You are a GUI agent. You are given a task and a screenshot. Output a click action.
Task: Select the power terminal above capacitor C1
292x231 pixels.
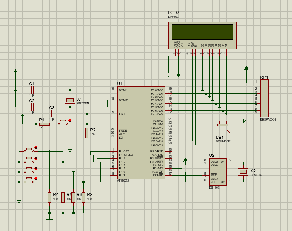pyautogui.click(x=15, y=72)
